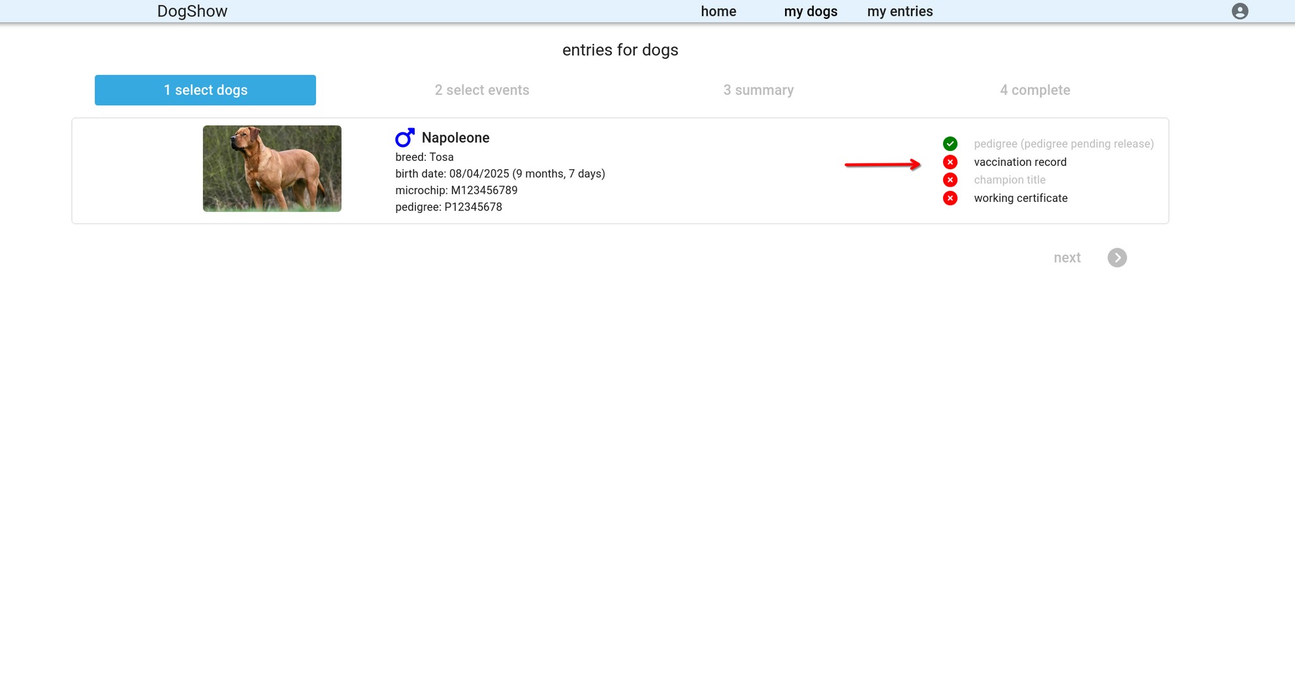This screenshot has width=1295, height=686.
Task: Click the male gender symbol beside Napoleone
Action: [x=405, y=137]
